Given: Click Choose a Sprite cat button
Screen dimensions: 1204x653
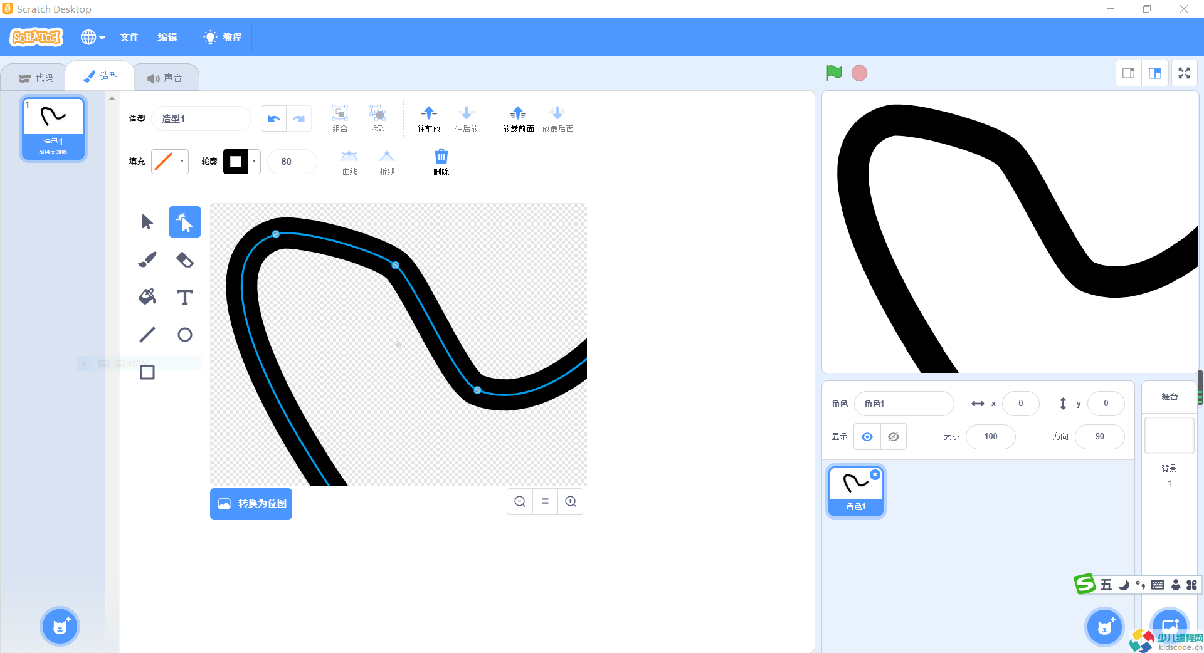Looking at the screenshot, I should tap(1104, 626).
